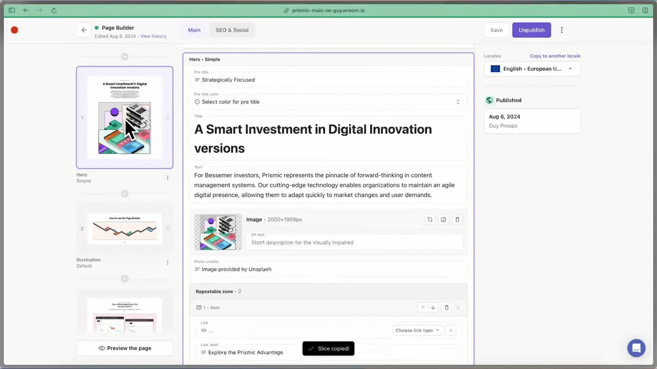This screenshot has width=657, height=369.
Task: Switch to the SEO & Social tab
Action: [x=232, y=30]
